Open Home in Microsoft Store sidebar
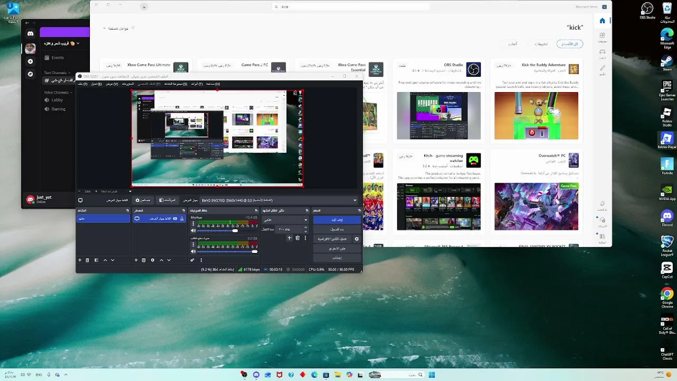The image size is (677, 381). 602,21
